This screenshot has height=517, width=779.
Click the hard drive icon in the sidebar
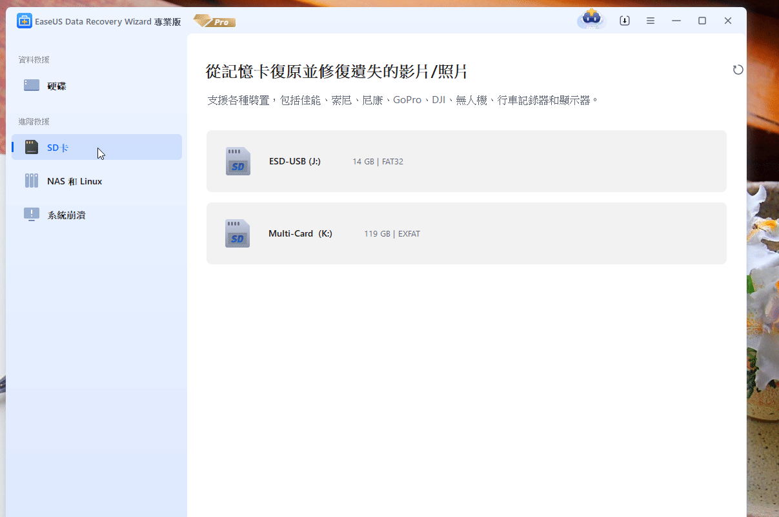point(32,85)
